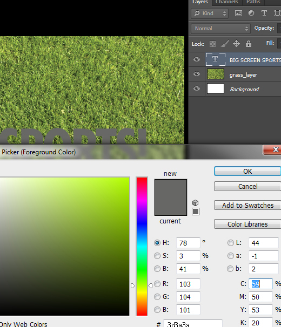Click the small web-safe color square
Image resolution: width=281 pixels, height=327 pixels.
click(196, 212)
